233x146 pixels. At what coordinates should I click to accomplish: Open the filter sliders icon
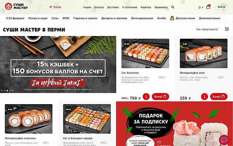click(x=227, y=29)
